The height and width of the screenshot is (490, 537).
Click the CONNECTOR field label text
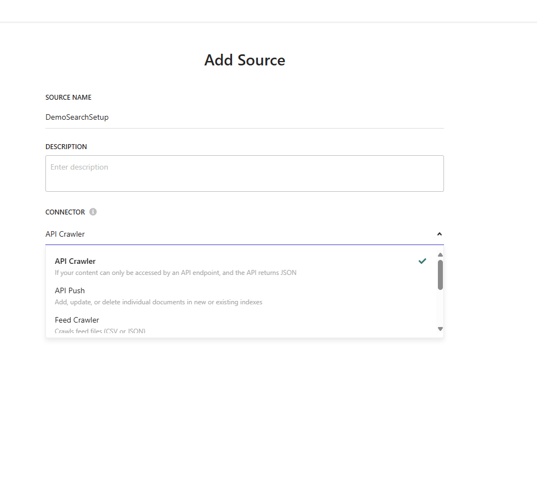click(x=65, y=212)
